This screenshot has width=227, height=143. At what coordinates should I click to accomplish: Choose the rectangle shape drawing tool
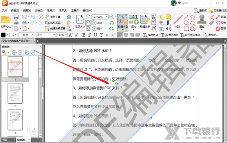tap(186, 28)
